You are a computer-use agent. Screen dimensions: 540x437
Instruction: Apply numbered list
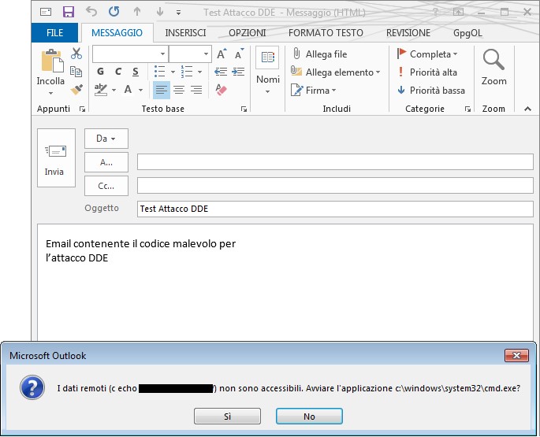coord(187,72)
